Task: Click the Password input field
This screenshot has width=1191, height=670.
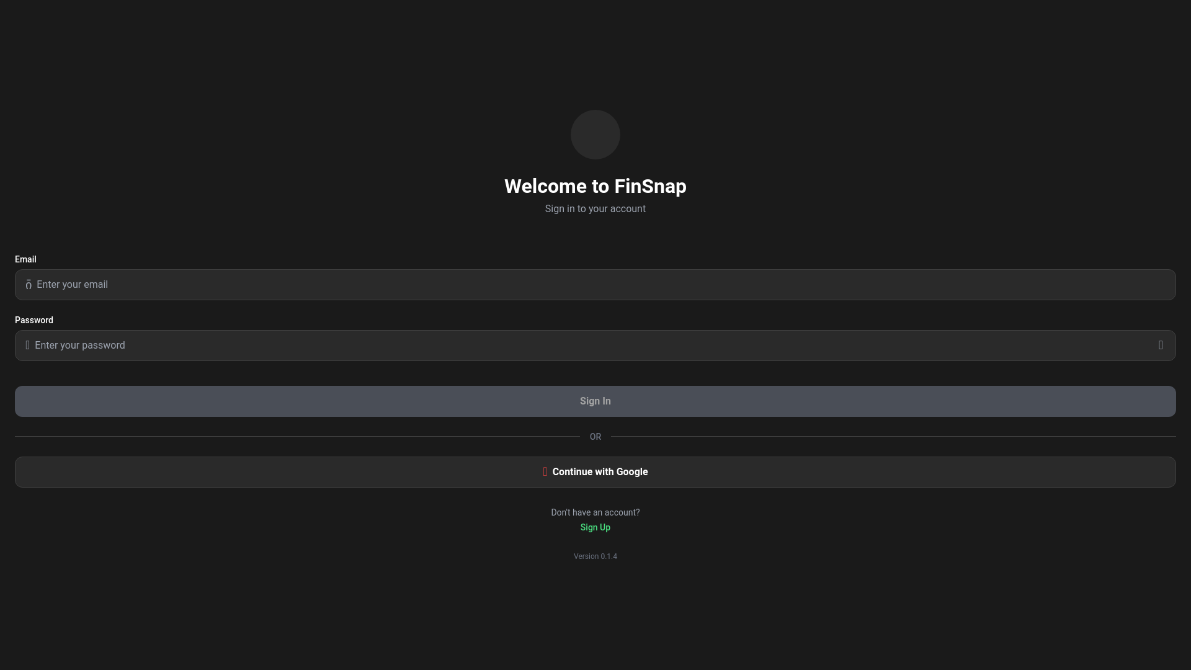Action: (595, 346)
